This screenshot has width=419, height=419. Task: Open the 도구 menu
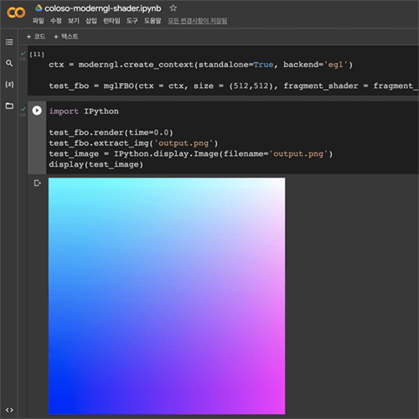pos(132,21)
